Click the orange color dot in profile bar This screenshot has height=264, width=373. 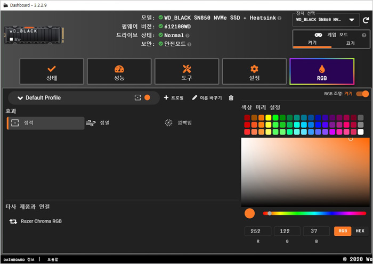point(147,97)
